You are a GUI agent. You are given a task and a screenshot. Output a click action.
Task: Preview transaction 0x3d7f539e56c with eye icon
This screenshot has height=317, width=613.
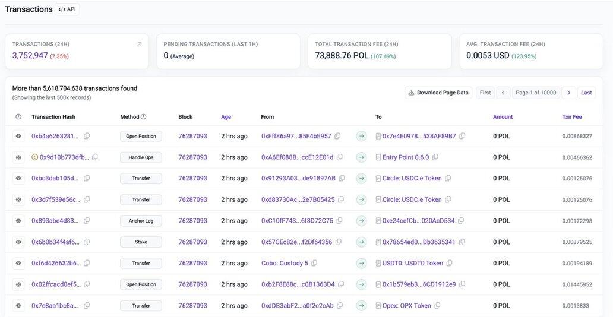click(x=18, y=199)
